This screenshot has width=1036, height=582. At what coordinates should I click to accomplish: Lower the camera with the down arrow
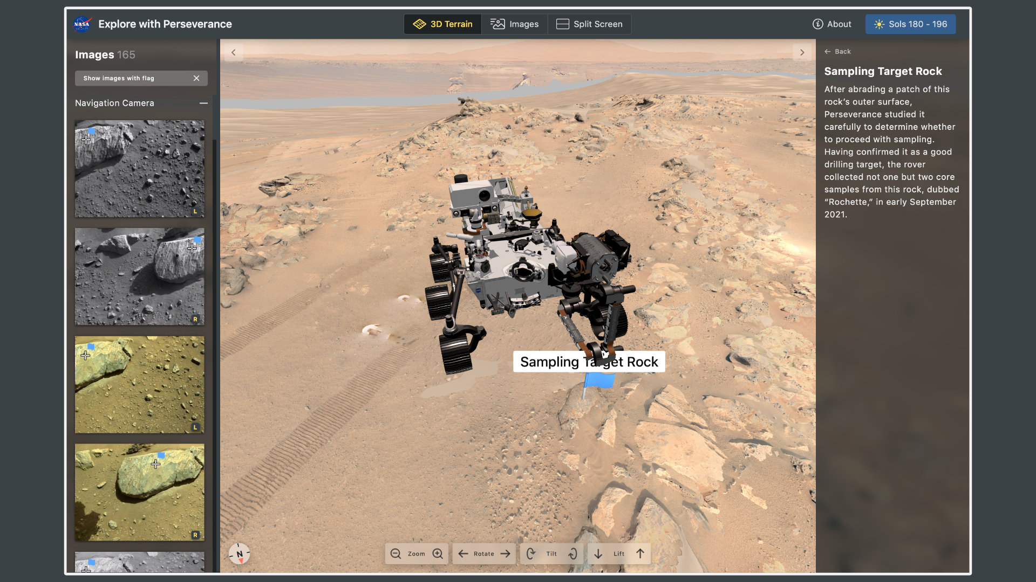tap(598, 553)
